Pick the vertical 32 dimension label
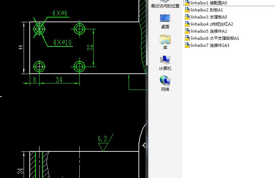 point(90,47)
